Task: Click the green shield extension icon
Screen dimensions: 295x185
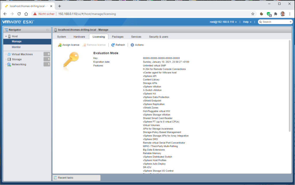Action: pyautogui.click(x=269, y=14)
